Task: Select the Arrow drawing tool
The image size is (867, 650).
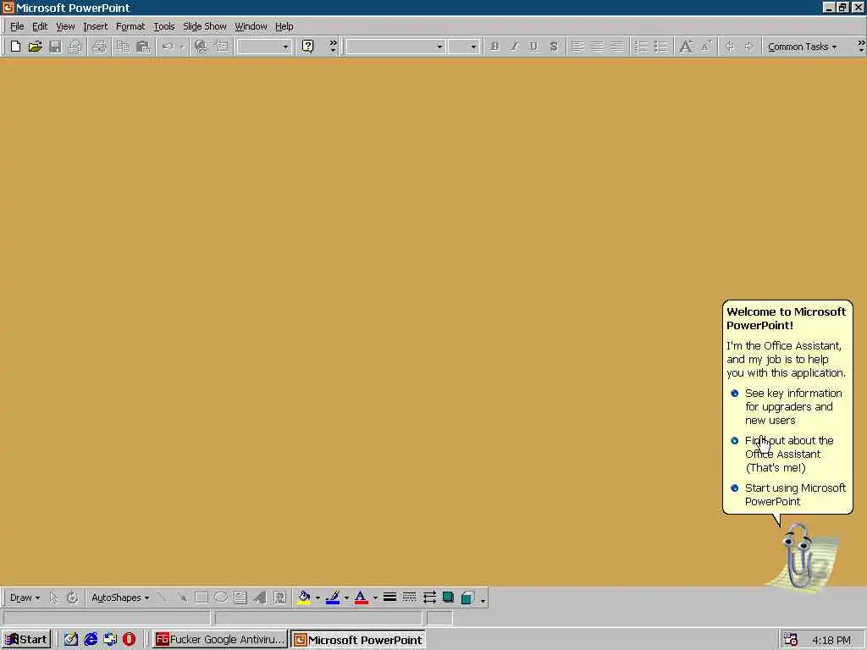Action: (x=182, y=598)
